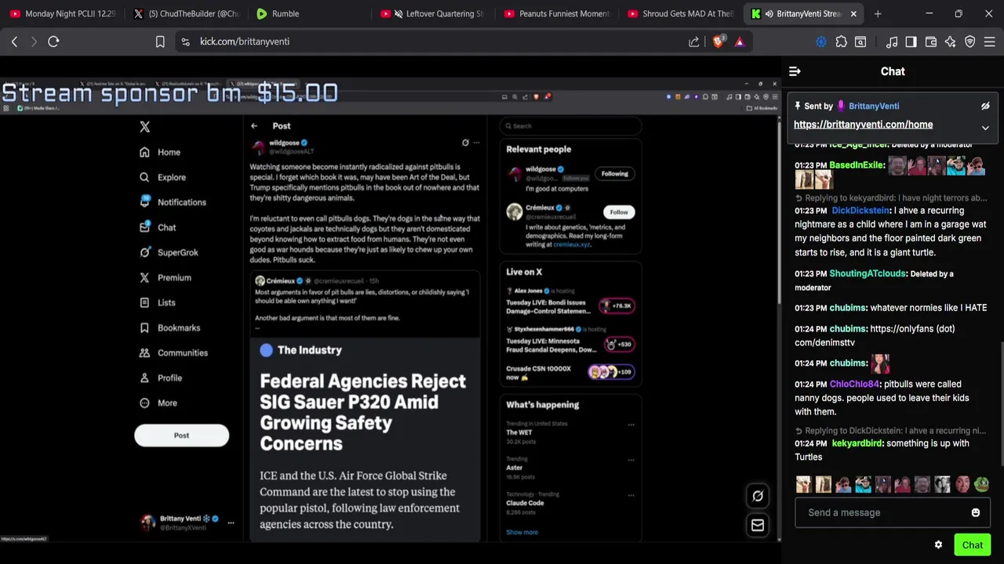Click the blue circular extension icon
The width and height of the screenshot is (1004, 564).
821,42
